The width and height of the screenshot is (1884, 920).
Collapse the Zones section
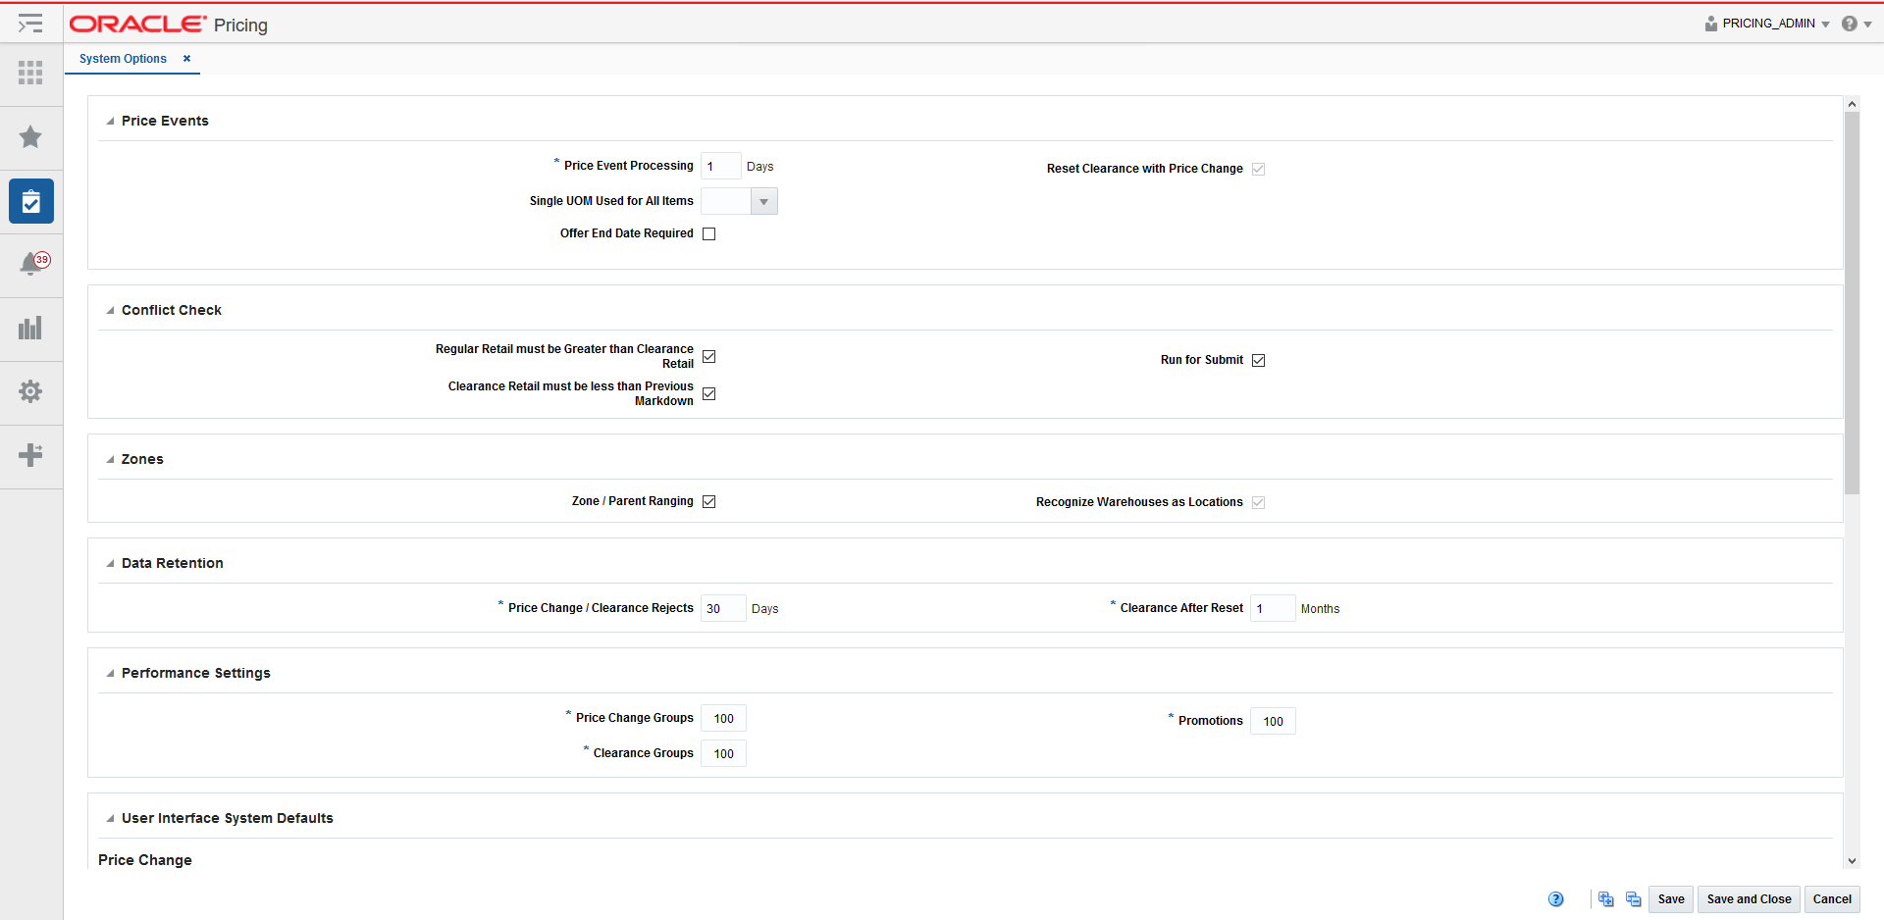point(110,460)
